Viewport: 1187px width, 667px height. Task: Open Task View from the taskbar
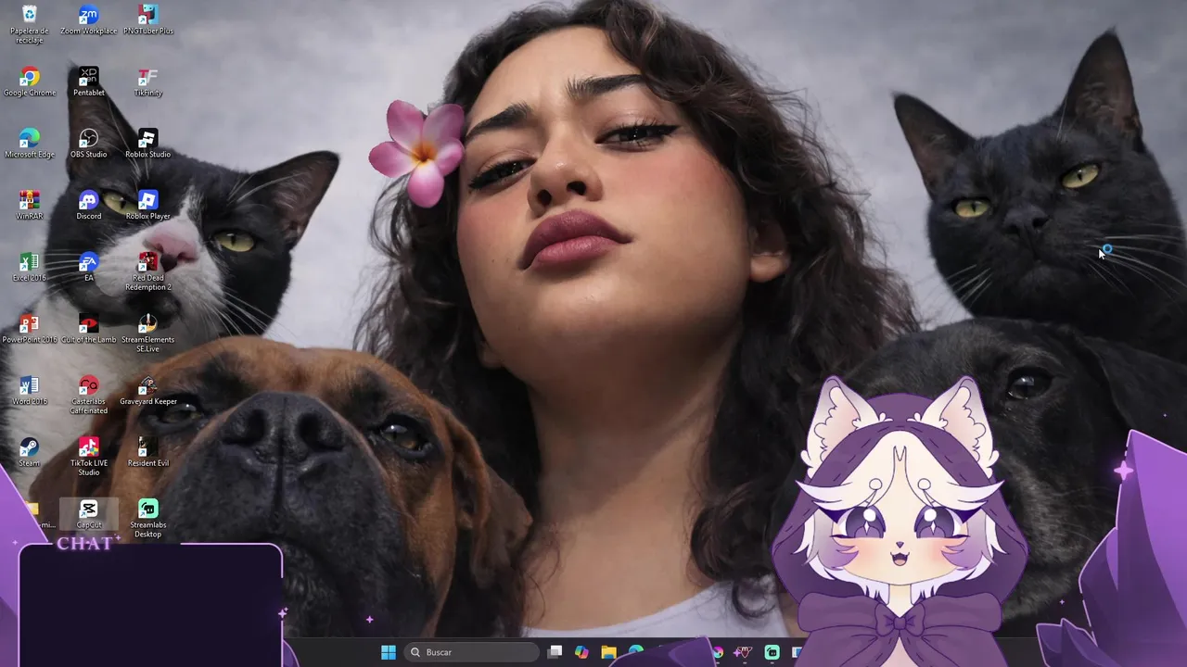(555, 652)
